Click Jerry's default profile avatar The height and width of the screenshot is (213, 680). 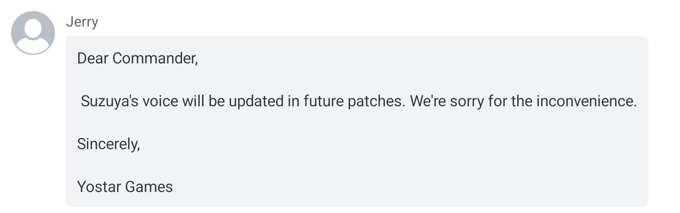point(33,33)
